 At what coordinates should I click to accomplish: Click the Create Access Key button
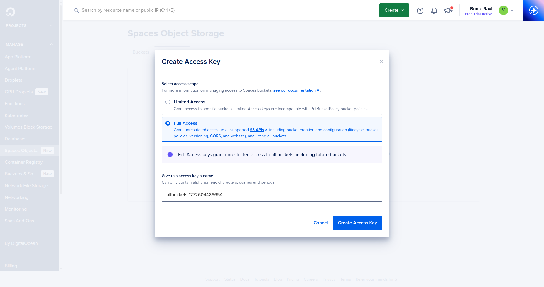pos(357,223)
